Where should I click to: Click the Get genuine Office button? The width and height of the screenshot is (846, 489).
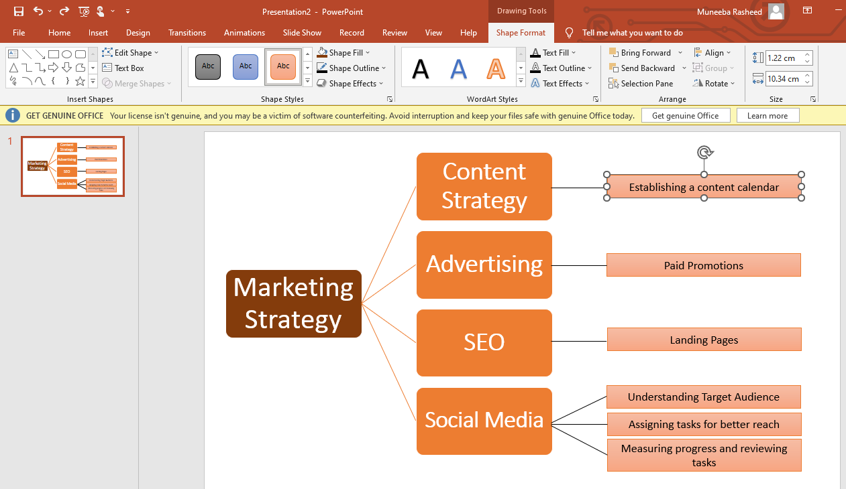(685, 115)
